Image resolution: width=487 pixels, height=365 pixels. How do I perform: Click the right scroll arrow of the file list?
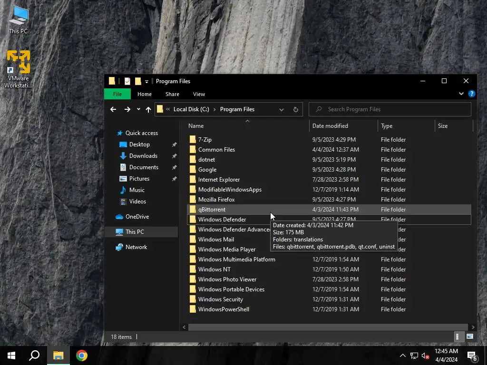pyautogui.click(x=473, y=327)
